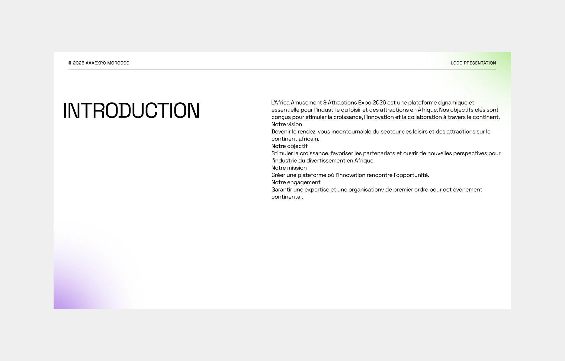The width and height of the screenshot is (565, 361).
Task: Select the final word "continental."
Action: pyautogui.click(x=287, y=197)
